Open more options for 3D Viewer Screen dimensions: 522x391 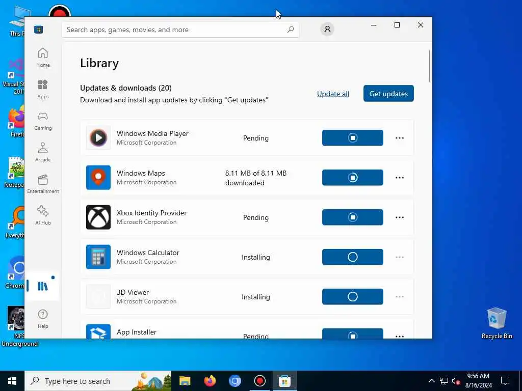(400, 297)
